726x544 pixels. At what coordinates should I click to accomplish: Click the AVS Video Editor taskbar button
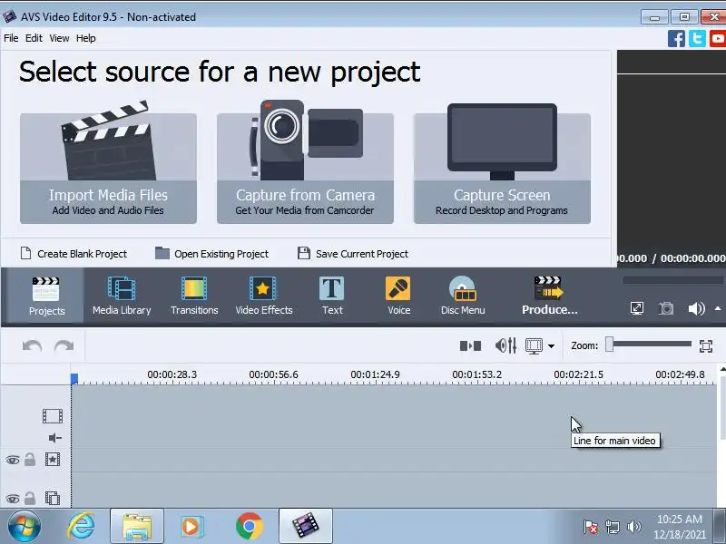pyautogui.click(x=306, y=527)
